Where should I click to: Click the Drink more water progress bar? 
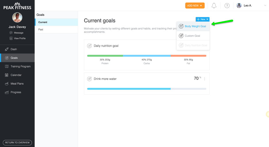(147, 89)
